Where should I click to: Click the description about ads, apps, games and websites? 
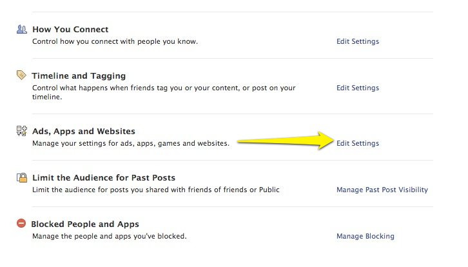click(x=131, y=143)
